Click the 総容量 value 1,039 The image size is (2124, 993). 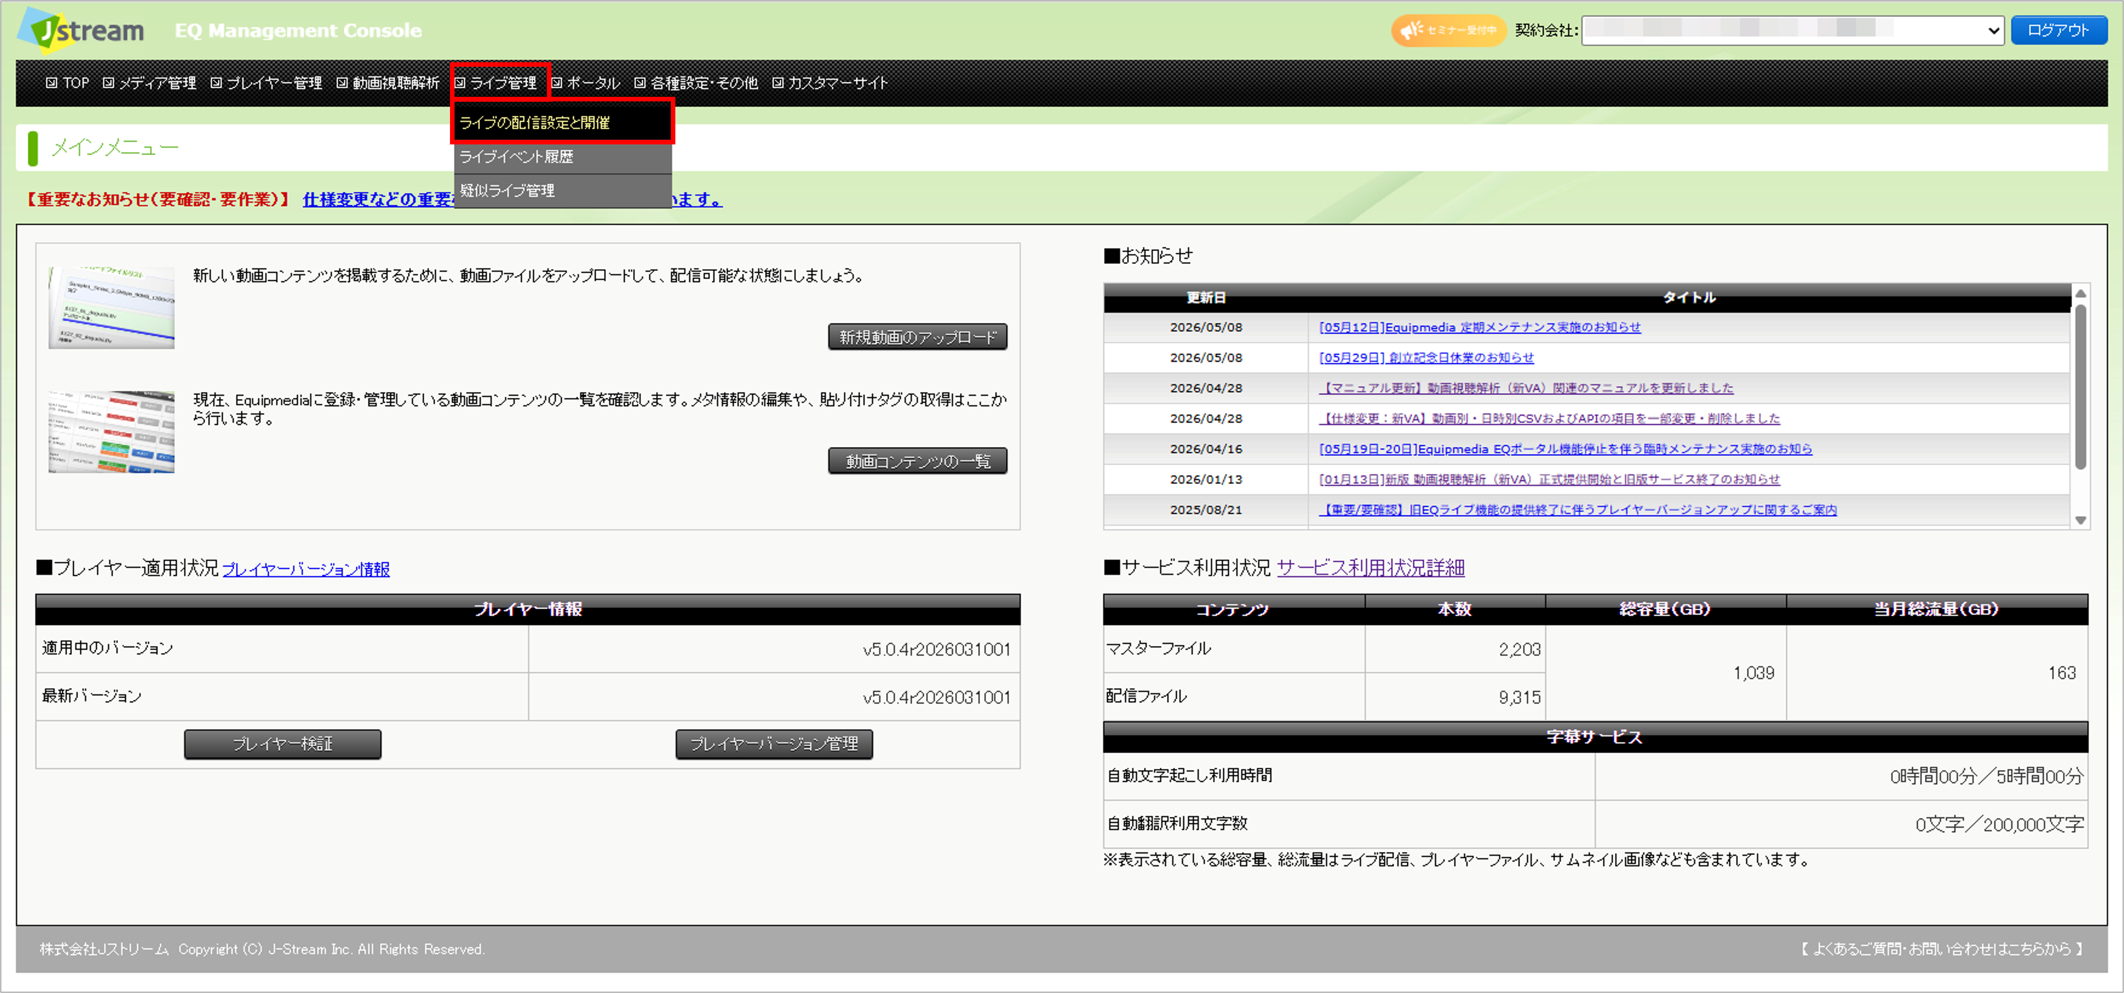coord(1753,673)
